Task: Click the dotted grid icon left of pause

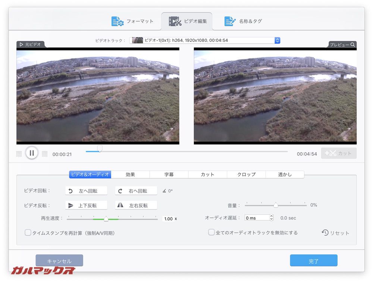Action: pos(19,154)
